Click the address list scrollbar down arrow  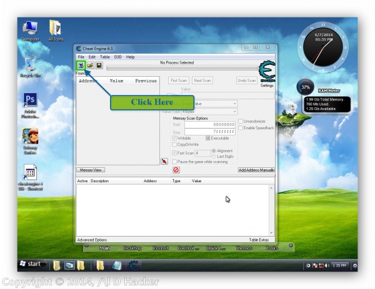(x=271, y=233)
